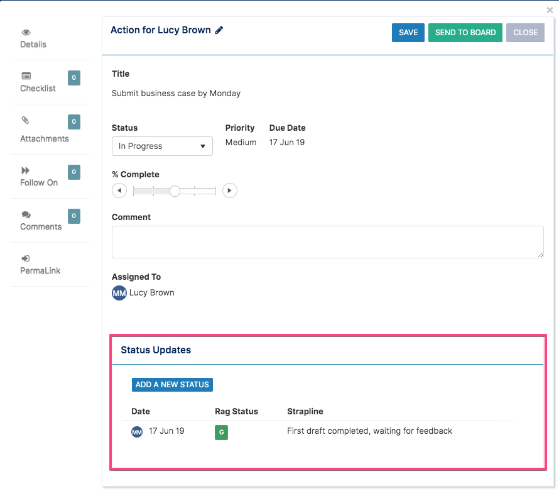Click SEND TO BOARD button
This screenshot has width=559, height=491.
465,33
